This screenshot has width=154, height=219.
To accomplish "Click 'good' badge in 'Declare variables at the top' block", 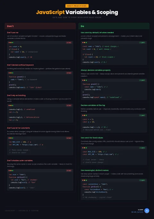I will pos(142,115).
